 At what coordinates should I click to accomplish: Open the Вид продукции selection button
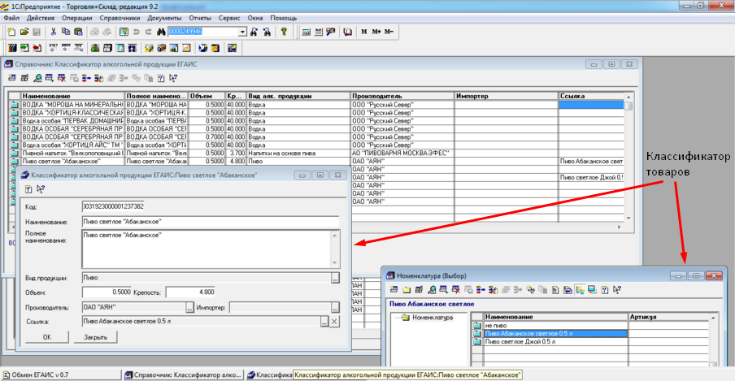[x=334, y=278]
